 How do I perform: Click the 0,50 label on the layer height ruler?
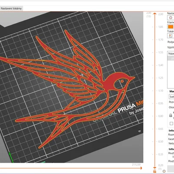tap(161, 141)
